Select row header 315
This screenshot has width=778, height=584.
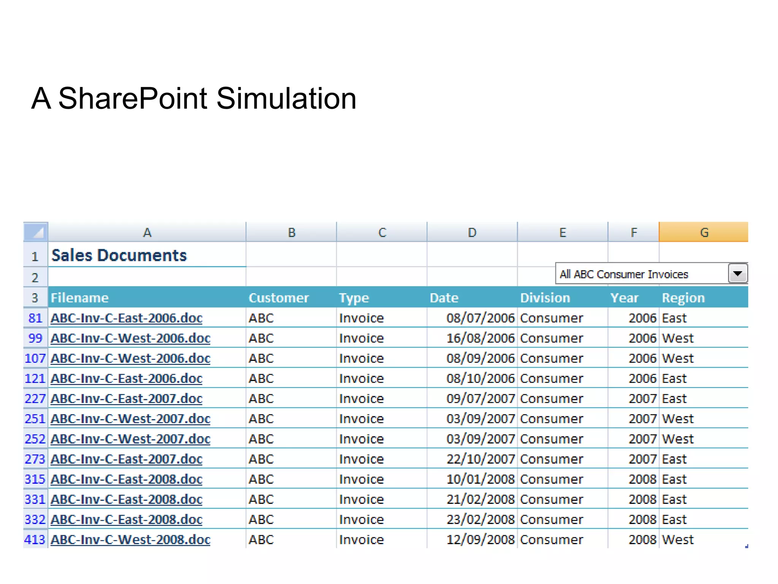[36, 479]
